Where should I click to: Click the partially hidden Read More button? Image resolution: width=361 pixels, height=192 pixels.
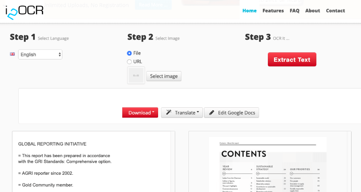[x=153, y=5]
